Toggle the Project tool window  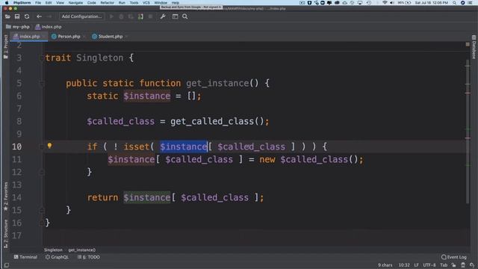pyautogui.click(x=5, y=46)
